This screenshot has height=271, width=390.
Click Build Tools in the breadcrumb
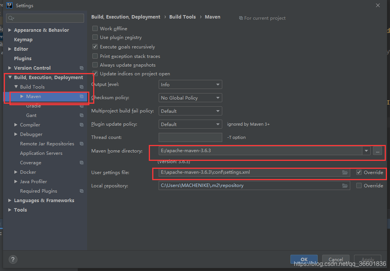182,17
